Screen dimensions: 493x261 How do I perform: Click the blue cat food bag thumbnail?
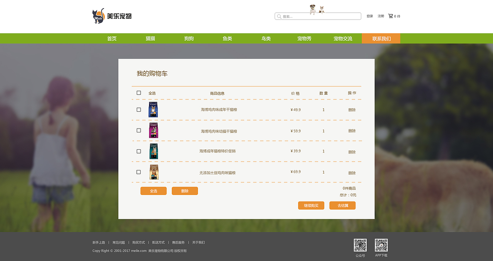pyautogui.click(x=153, y=110)
